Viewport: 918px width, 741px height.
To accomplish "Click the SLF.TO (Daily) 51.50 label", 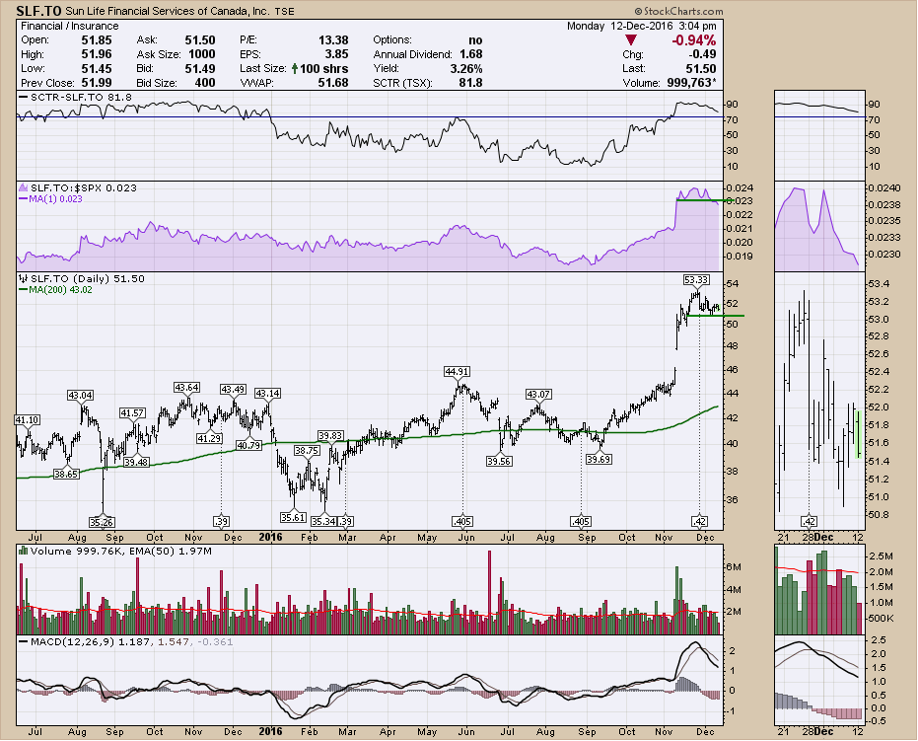I will coord(87,279).
